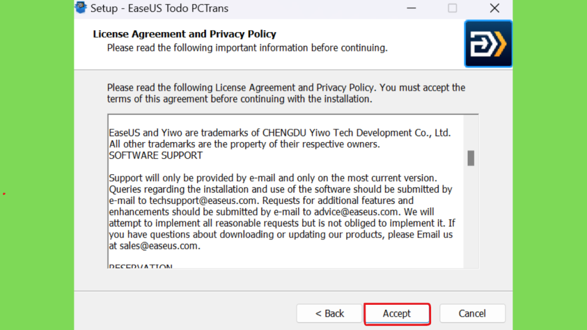Click the line "All other trademarks are the property"
This screenshot has width=587, height=330.
[244, 144]
